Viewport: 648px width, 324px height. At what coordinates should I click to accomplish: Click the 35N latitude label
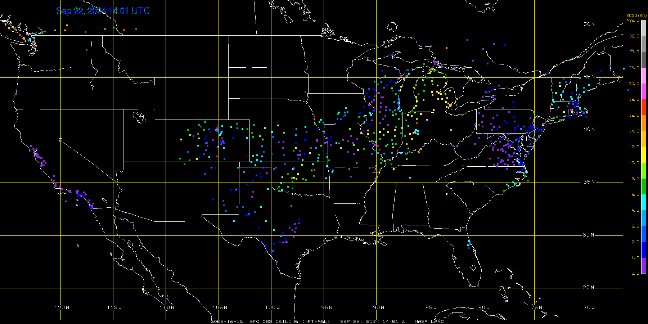589,182
